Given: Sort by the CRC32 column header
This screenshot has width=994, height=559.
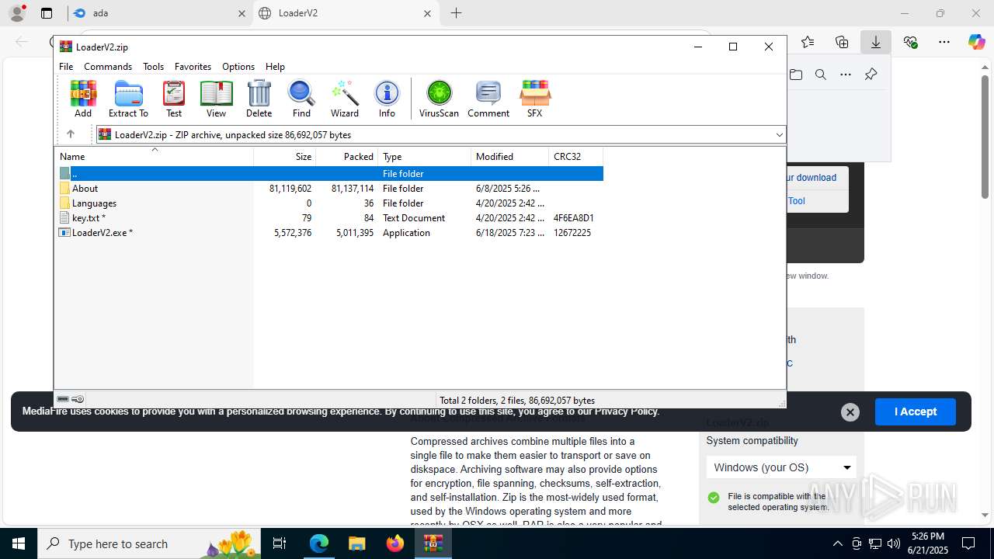Looking at the screenshot, I should pyautogui.click(x=576, y=156).
